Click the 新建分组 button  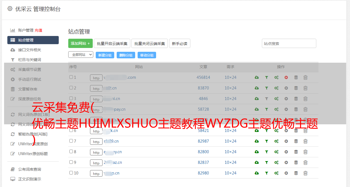click(105, 55)
